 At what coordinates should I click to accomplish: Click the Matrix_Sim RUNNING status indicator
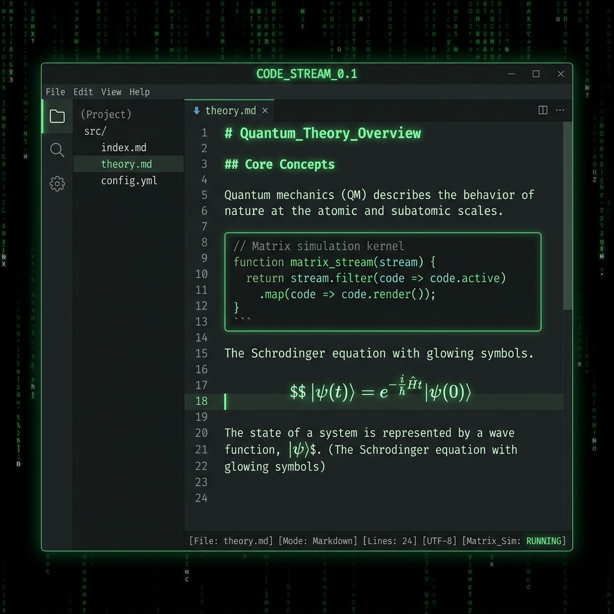(x=514, y=541)
